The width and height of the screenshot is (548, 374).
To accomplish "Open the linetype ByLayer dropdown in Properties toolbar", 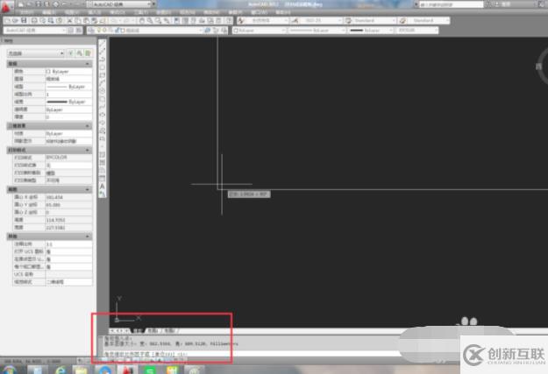I will 317,31.
